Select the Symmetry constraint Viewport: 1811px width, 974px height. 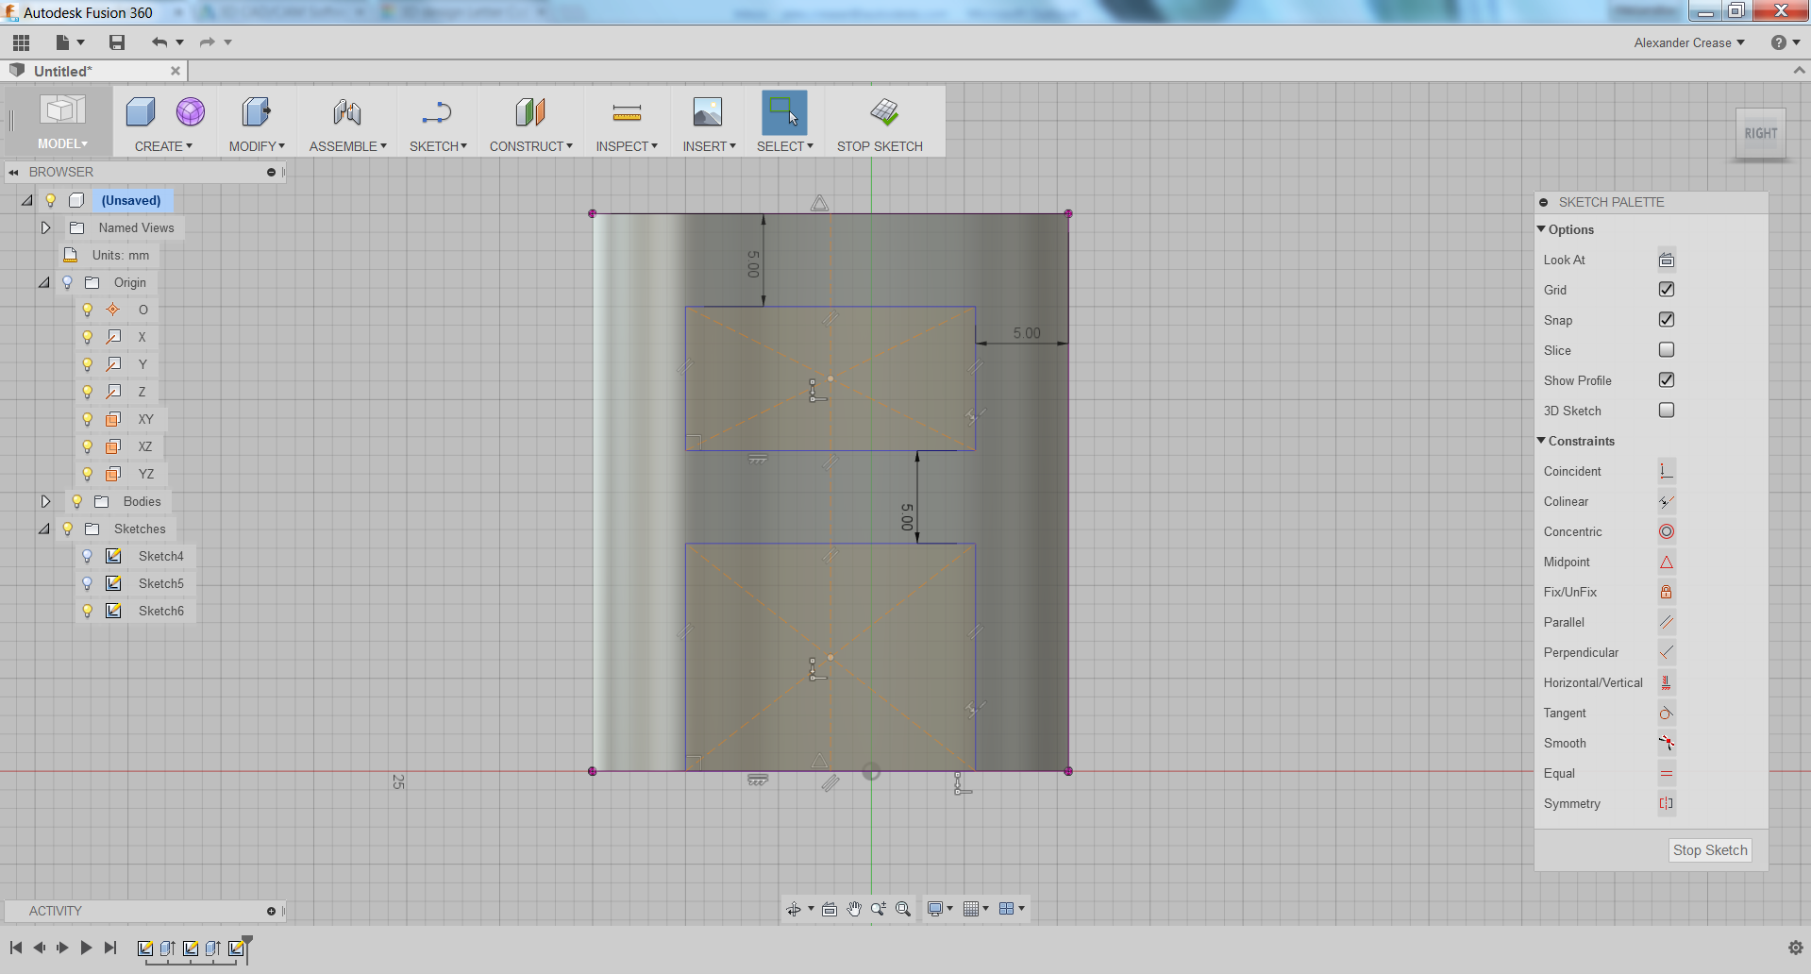[x=1666, y=803]
